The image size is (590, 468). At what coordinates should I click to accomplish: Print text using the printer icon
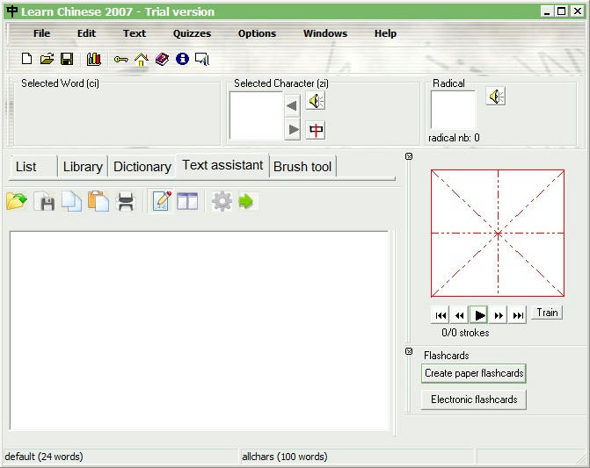[126, 201]
